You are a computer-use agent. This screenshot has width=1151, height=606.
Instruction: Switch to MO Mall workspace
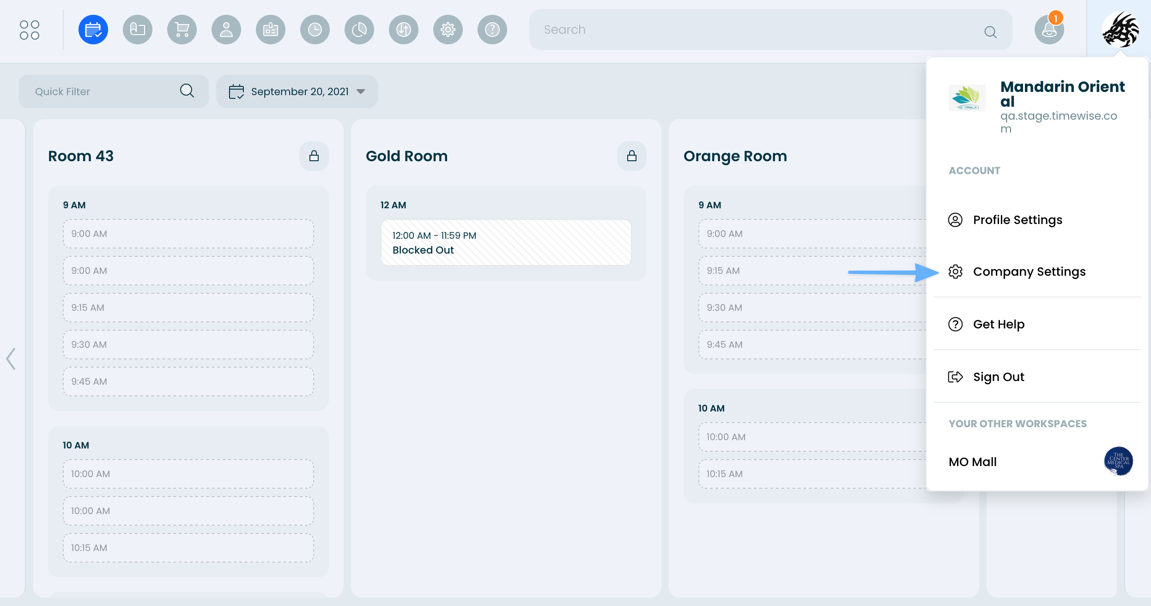point(973,462)
